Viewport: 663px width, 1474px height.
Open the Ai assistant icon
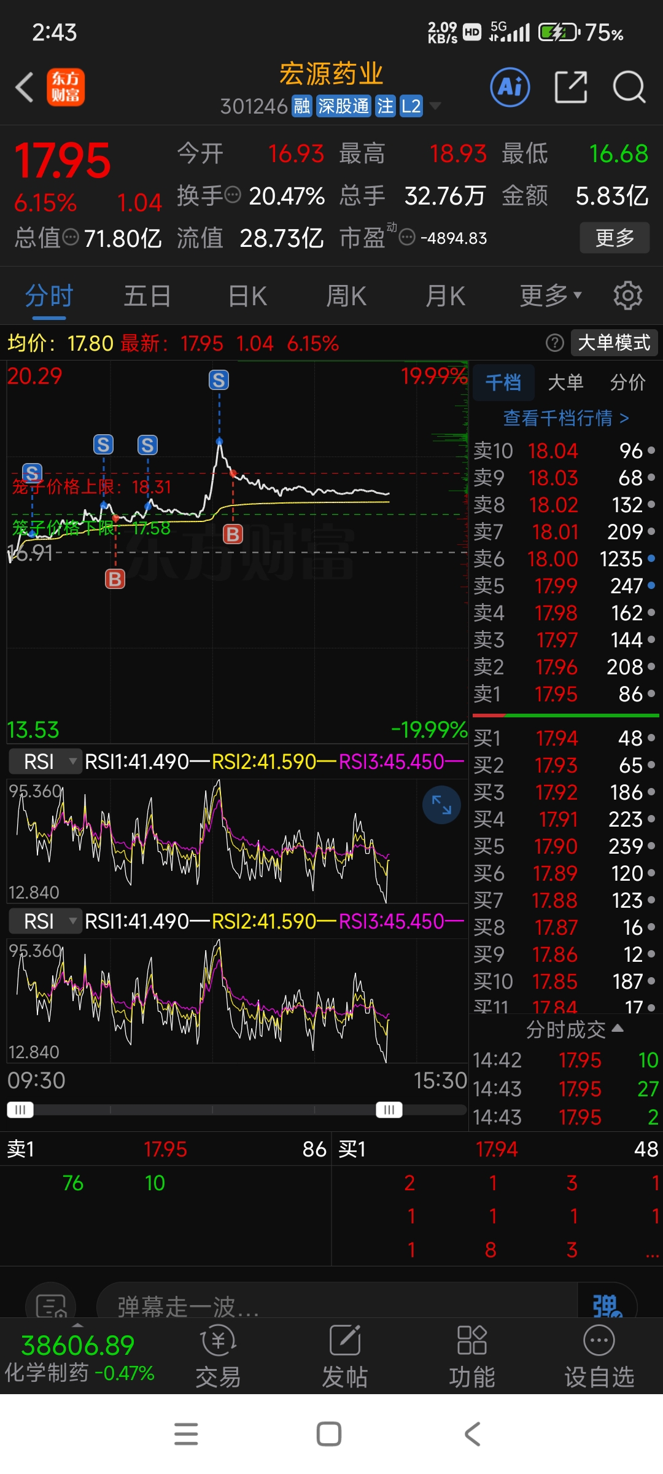[x=510, y=87]
